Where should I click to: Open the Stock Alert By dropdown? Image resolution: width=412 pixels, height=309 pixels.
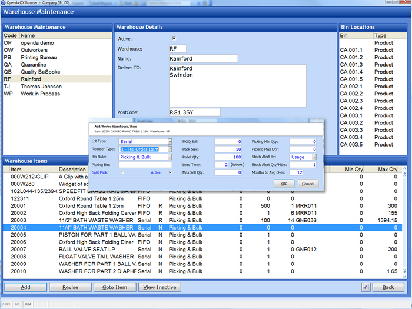pyautogui.click(x=314, y=157)
